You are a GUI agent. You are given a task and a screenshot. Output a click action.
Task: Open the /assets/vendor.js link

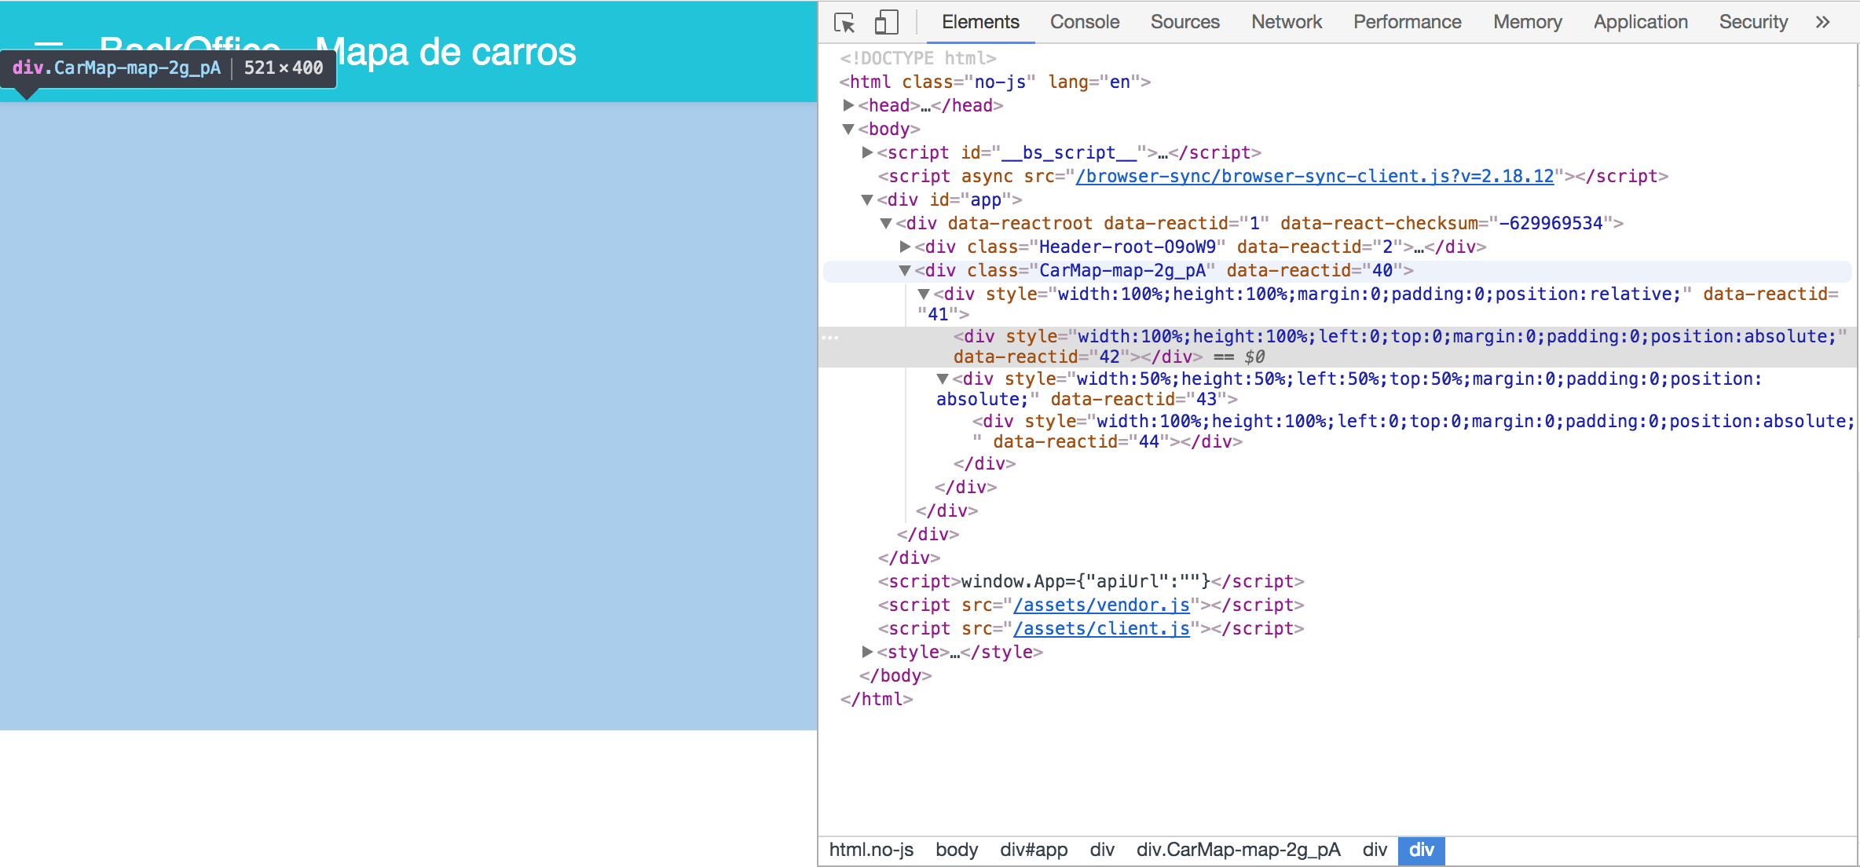(1101, 605)
